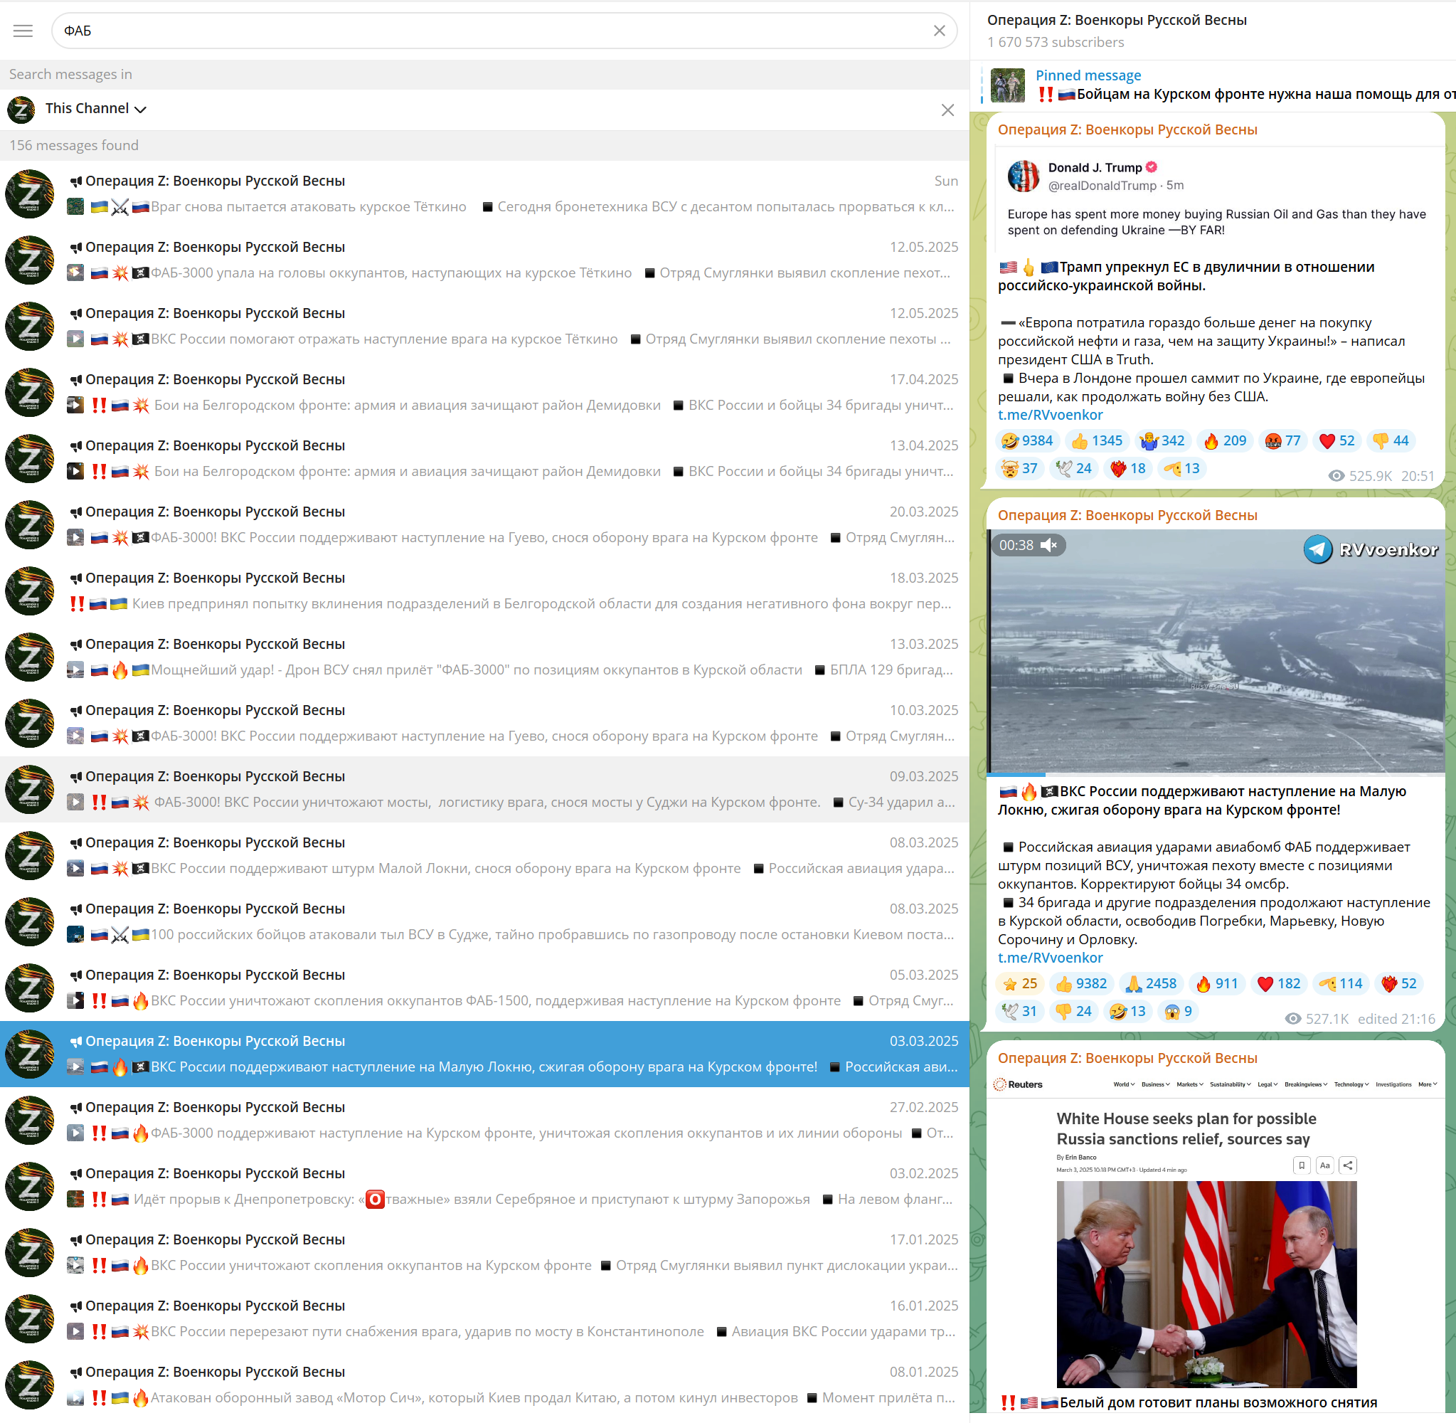Click the thumbs-down 44 reaction
This screenshot has height=1423, width=1456.
point(1390,441)
